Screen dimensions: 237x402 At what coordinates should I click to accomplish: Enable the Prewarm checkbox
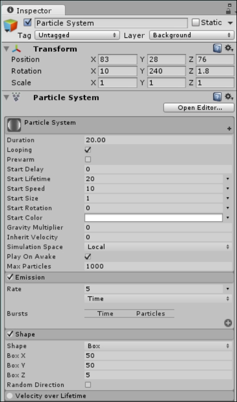coord(88,160)
